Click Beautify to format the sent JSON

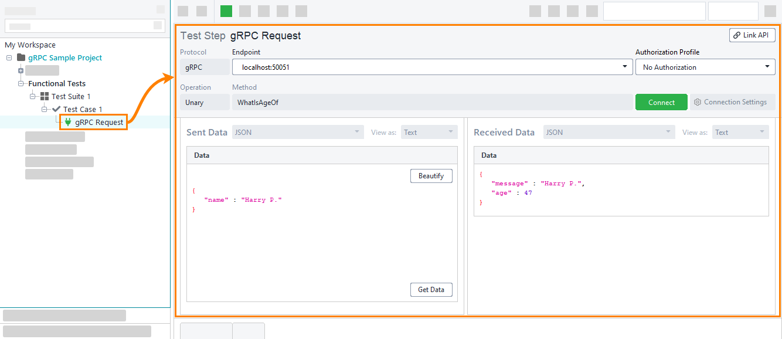pos(431,175)
